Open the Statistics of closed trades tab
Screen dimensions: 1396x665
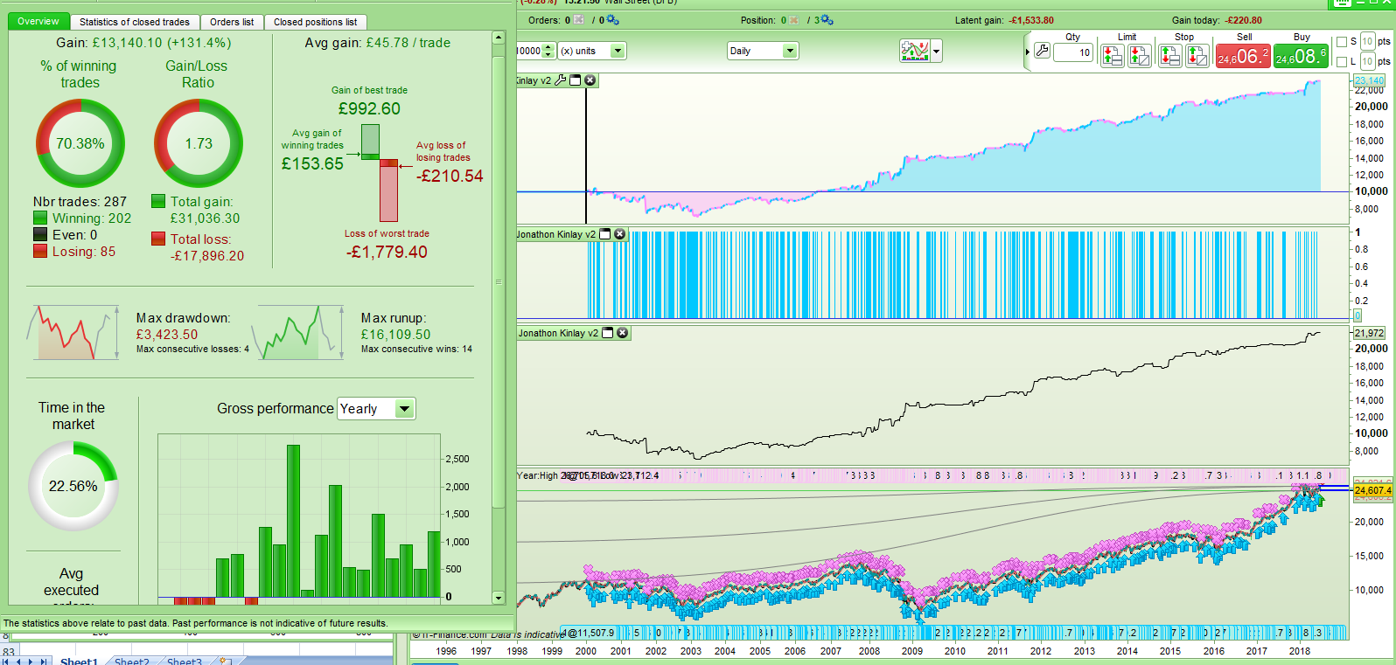pyautogui.click(x=135, y=22)
